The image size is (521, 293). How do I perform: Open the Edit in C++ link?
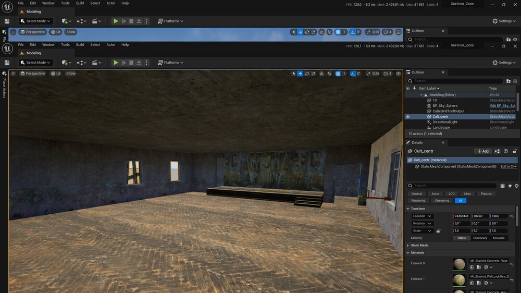point(508,166)
